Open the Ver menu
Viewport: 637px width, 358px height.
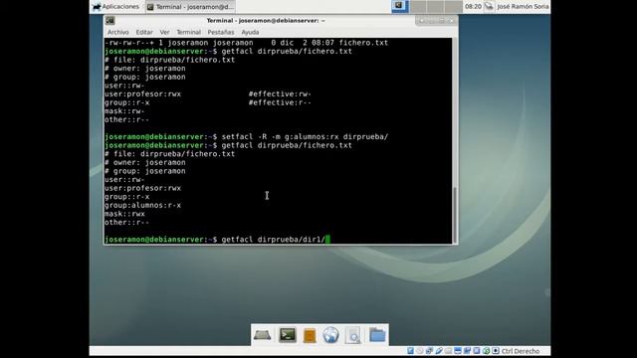164,32
